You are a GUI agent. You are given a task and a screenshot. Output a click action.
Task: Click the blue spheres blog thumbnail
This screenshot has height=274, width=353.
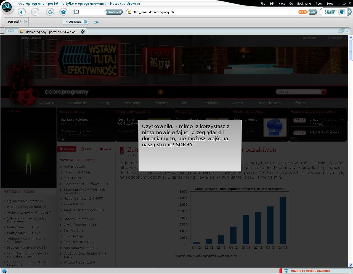point(275,127)
